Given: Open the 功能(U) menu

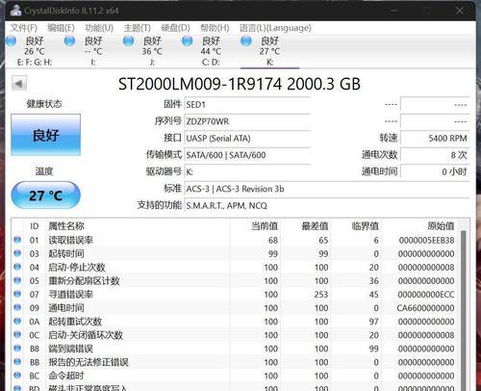Looking at the screenshot, I should (99, 28).
